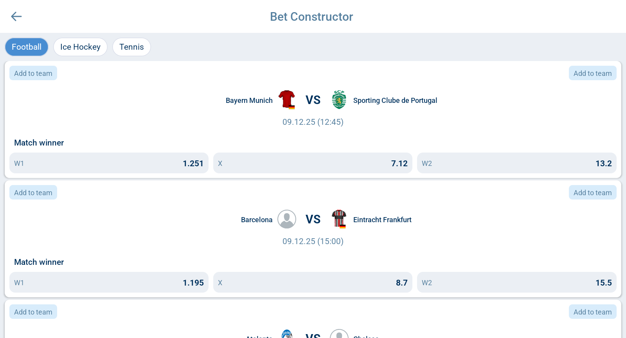Switch to the Tennis tab
The image size is (626, 338).
[x=131, y=47]
